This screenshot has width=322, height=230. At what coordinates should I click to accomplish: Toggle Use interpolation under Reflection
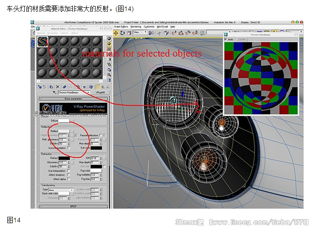coord(68,148)
